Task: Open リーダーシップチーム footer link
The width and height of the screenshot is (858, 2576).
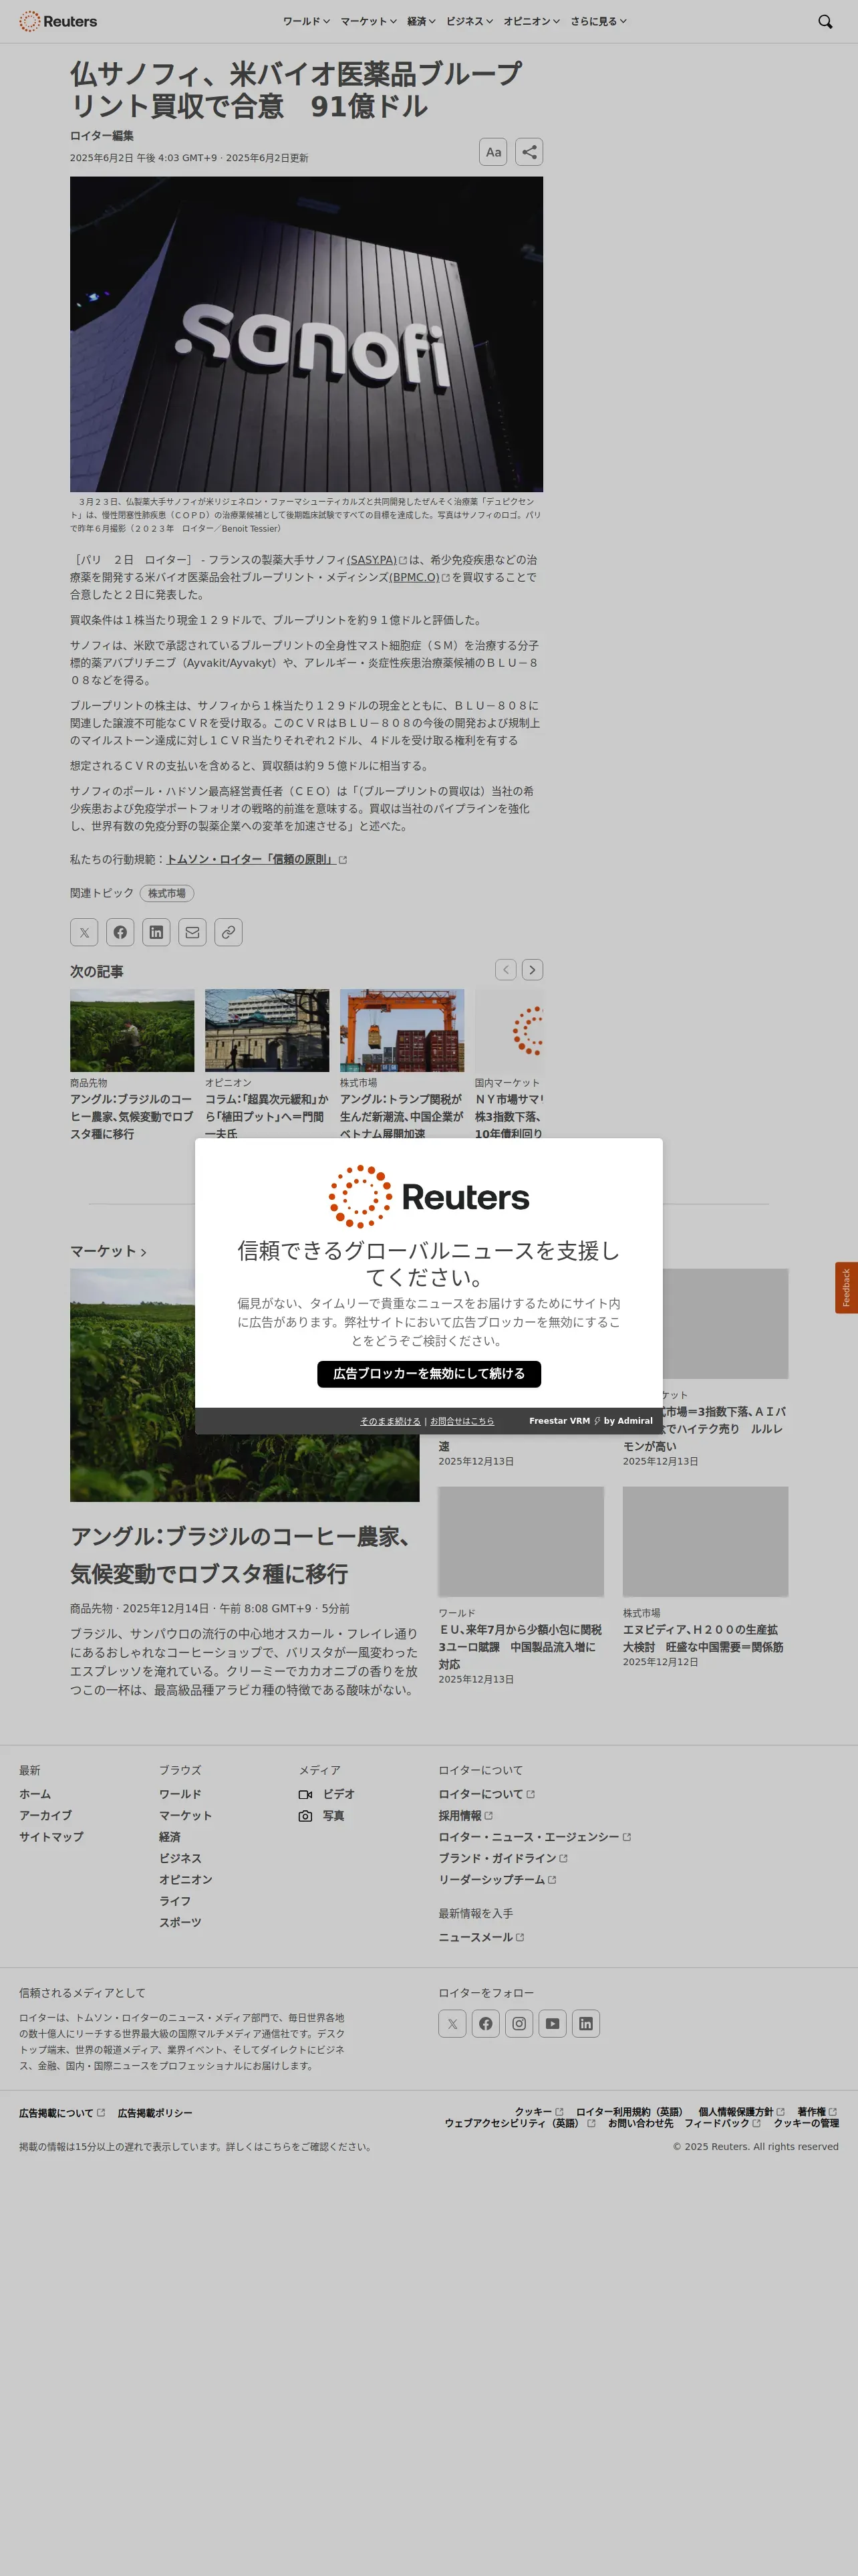Action: (497, 1879)
